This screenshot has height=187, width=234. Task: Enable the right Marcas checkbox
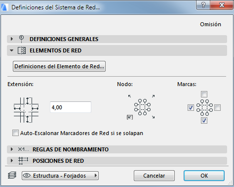217,108
